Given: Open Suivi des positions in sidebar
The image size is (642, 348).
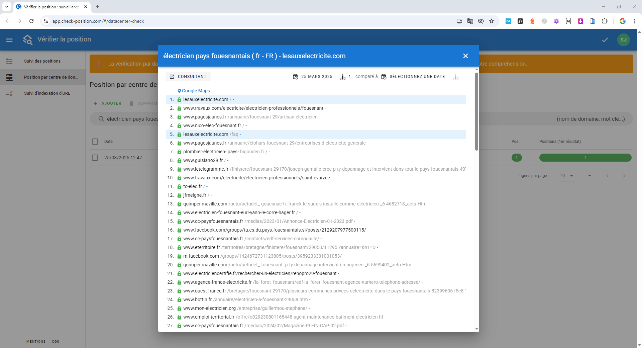Looking at the screenshot, I should tap(42, 61).
